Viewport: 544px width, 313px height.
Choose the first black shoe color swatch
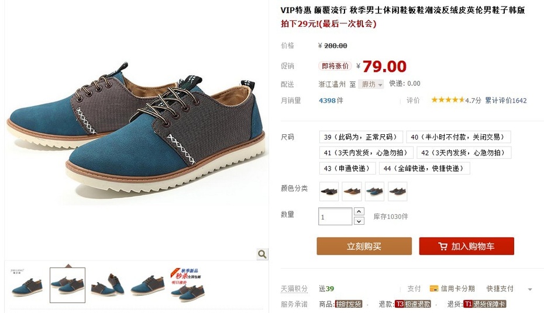tap(329, 192)
